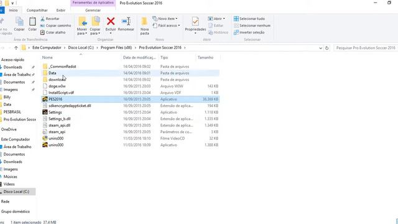This screenshot has width=398, height=224.
Task: Click the Histórico ribbon button
Action: click(218, 32)
